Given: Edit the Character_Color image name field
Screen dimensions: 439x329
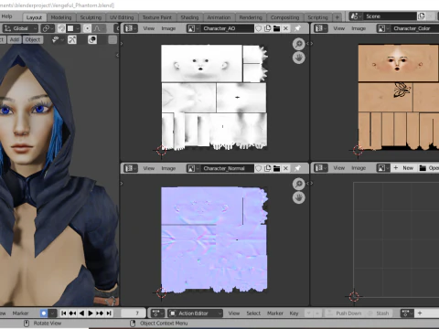Looking at the screenshot, I should [415, 28].
